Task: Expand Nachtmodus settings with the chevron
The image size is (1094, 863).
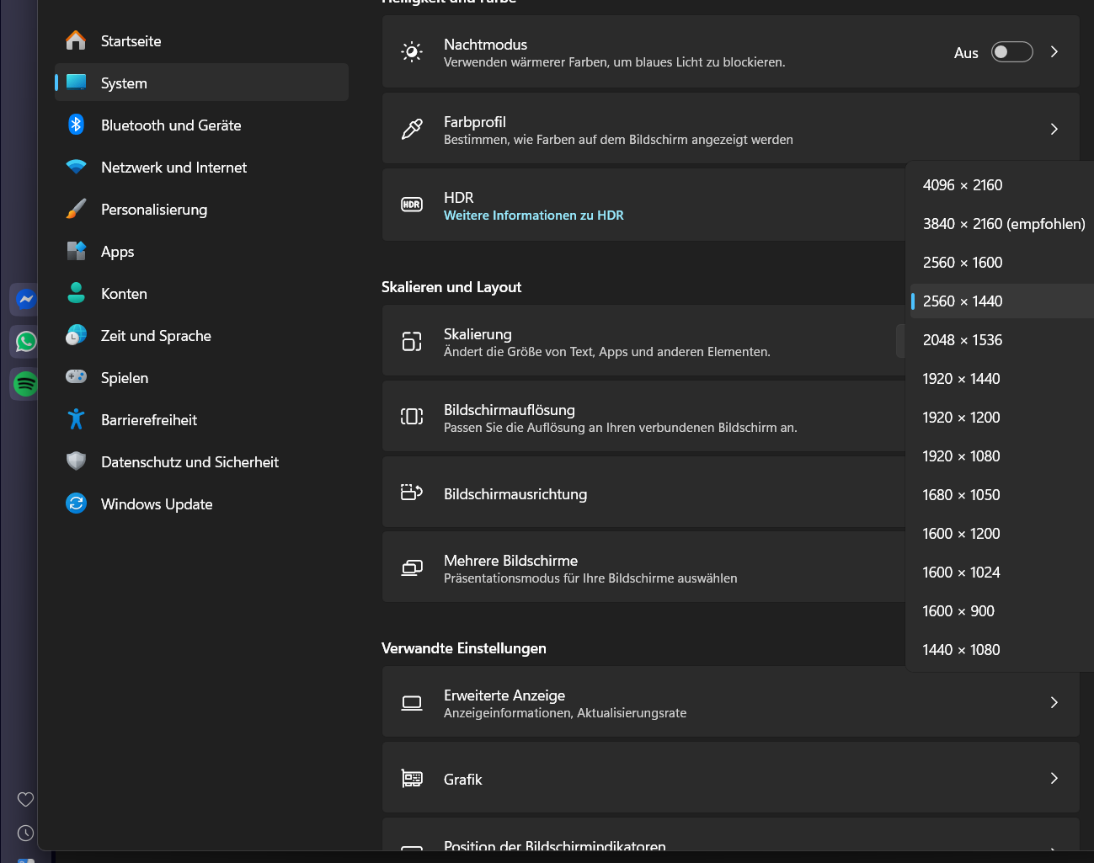Action: 1054,52
